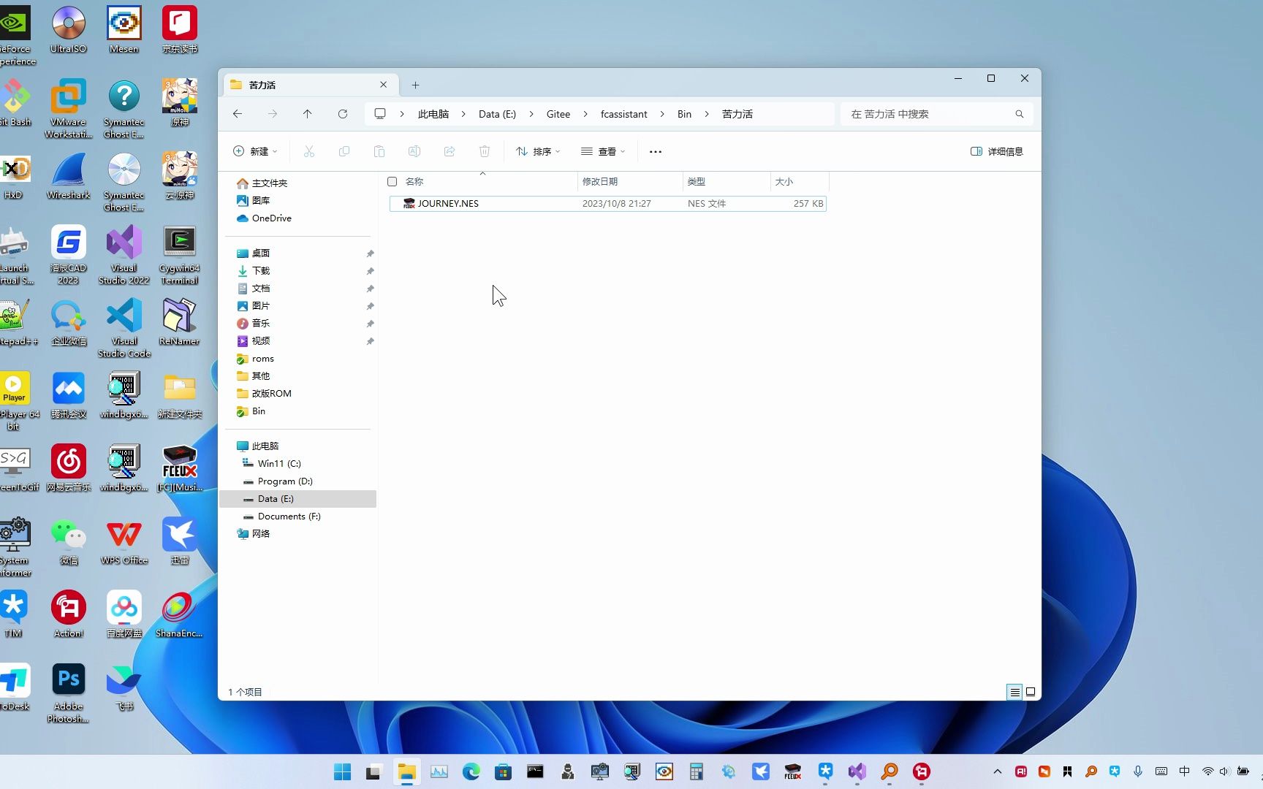Open ReNamer desktop shortcut

pyautogui.click(x=180, y=322)
